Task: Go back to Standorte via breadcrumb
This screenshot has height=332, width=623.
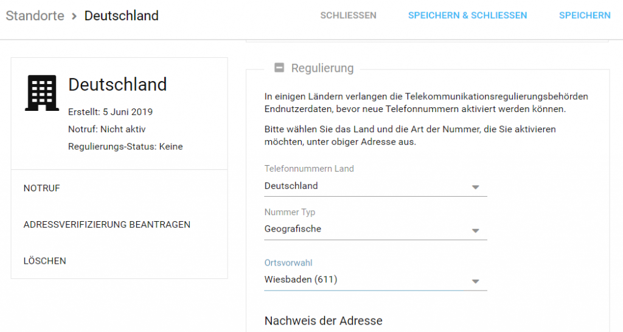Action: (x=35, y=16)
